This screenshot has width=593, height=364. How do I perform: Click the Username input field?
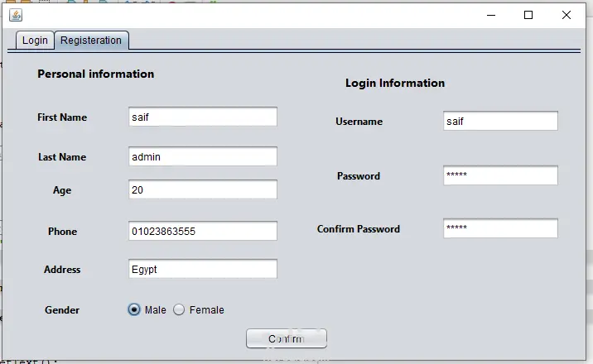pyautogui.click(x=500, y=121)
